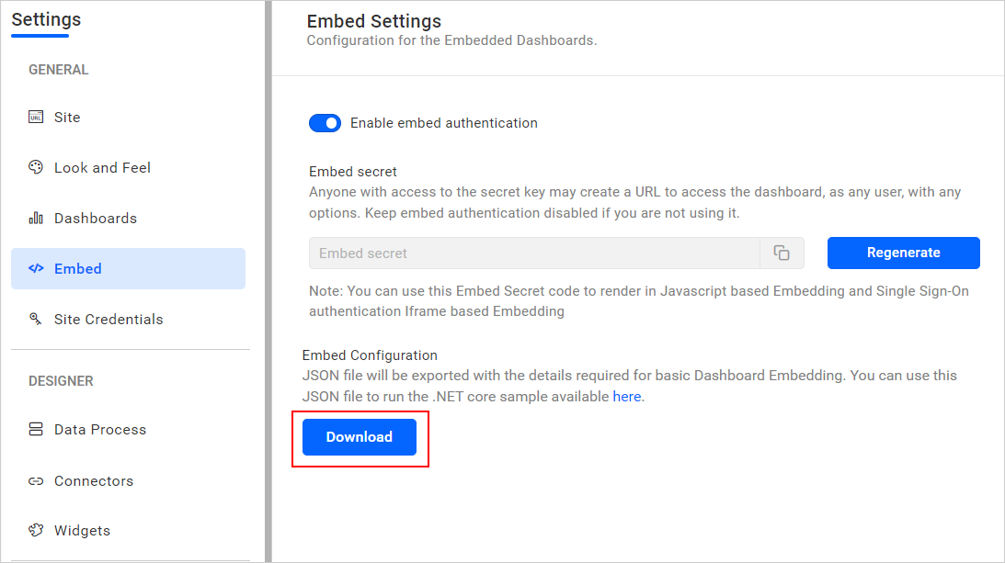The width and height of the screenshot is (1005, 563).
Task: Open Site Credentials via its key icon
Action: pyautogui.click(x=36, y=319)
